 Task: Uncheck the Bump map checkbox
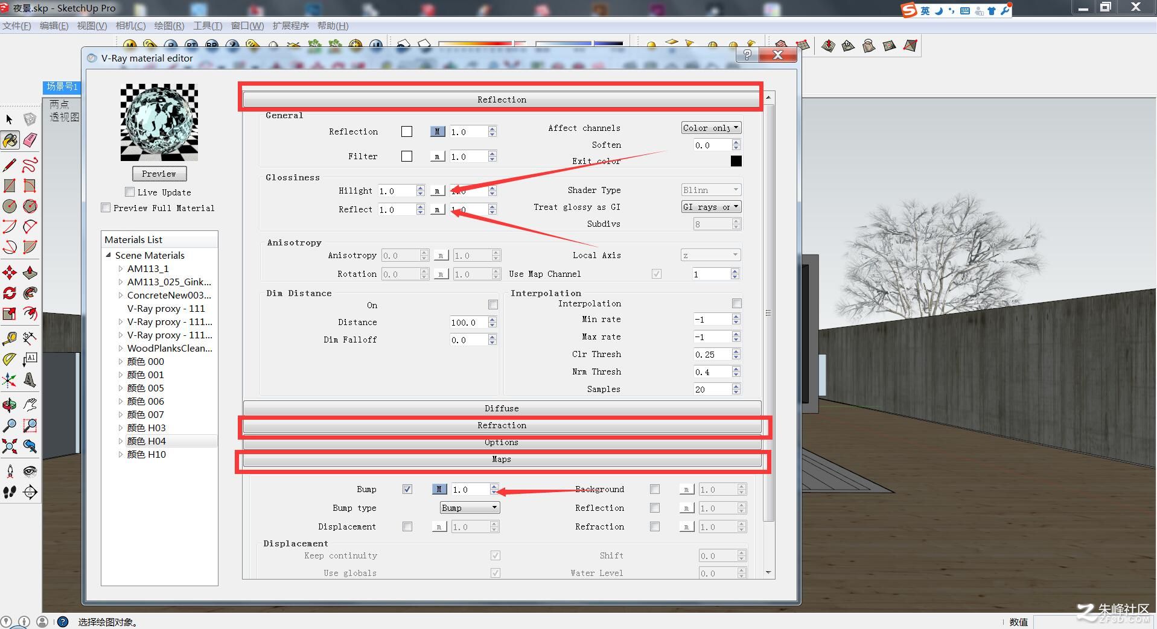coord(407,489)
